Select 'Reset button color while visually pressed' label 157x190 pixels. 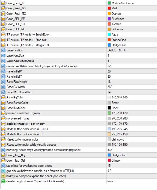point(31,145)
